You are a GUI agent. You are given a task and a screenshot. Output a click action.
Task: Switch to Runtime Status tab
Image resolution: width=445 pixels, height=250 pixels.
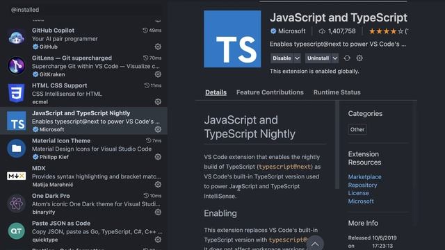tap(337, 92)
